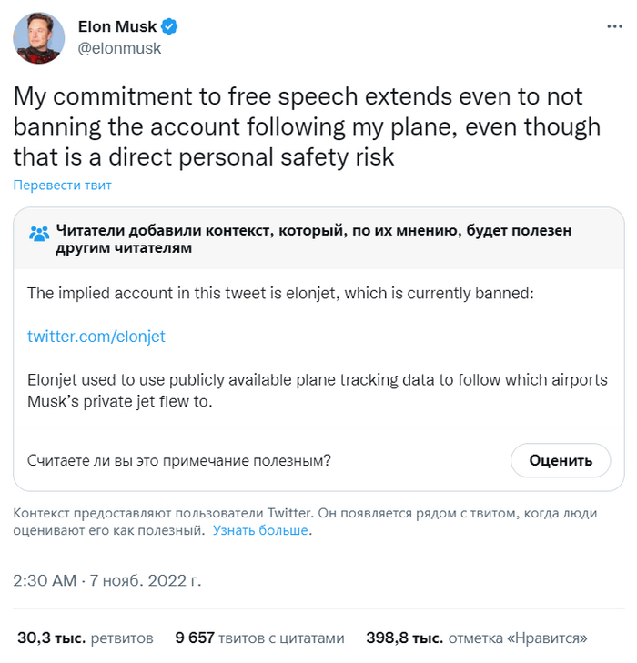Click the note line 'The implied account in this tweet'
637x663 pixels.
[x=292, y=293]
